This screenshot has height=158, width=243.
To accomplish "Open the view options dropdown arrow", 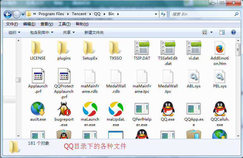I will click(x=211, y=32).
